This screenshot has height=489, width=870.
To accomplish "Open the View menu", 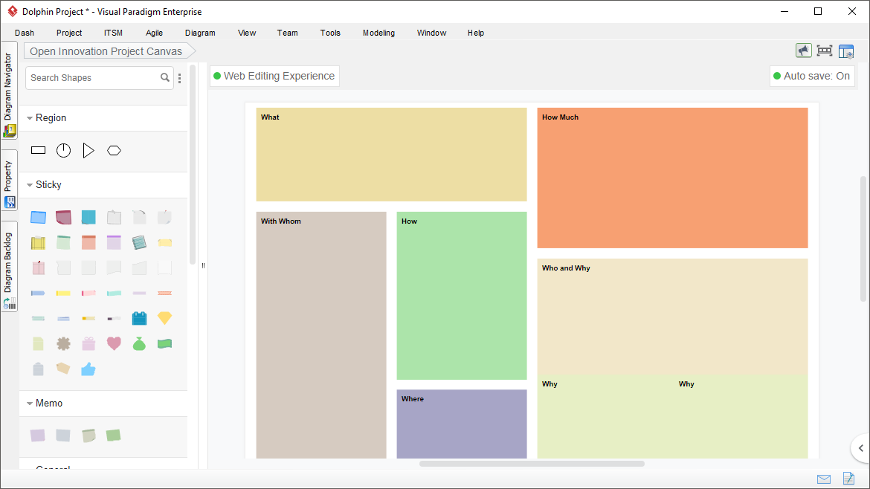I will coord(247,33).
